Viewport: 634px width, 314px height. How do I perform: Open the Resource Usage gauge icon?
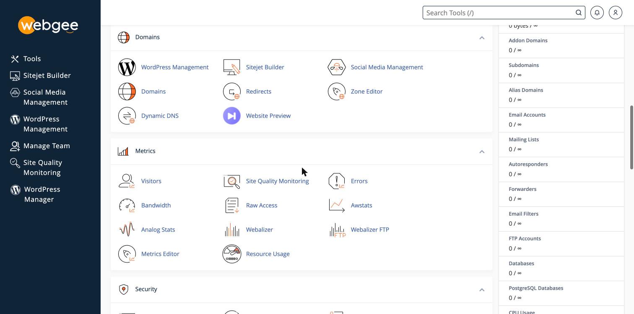click(232, 254)
